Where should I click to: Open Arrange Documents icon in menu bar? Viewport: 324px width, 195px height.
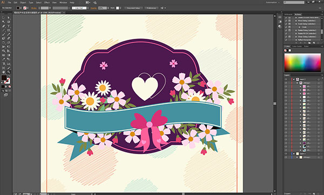tap(88, 3)
